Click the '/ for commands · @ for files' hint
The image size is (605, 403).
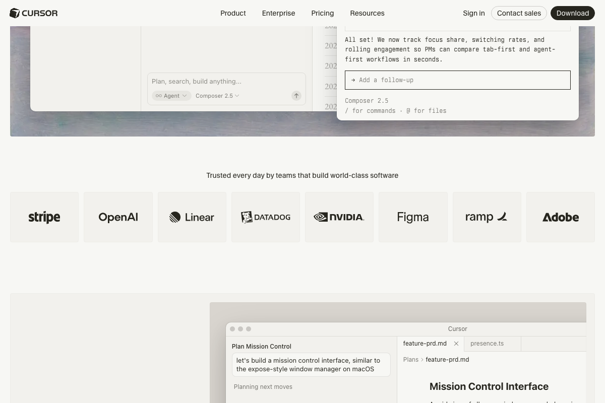[x=396, y=111]
